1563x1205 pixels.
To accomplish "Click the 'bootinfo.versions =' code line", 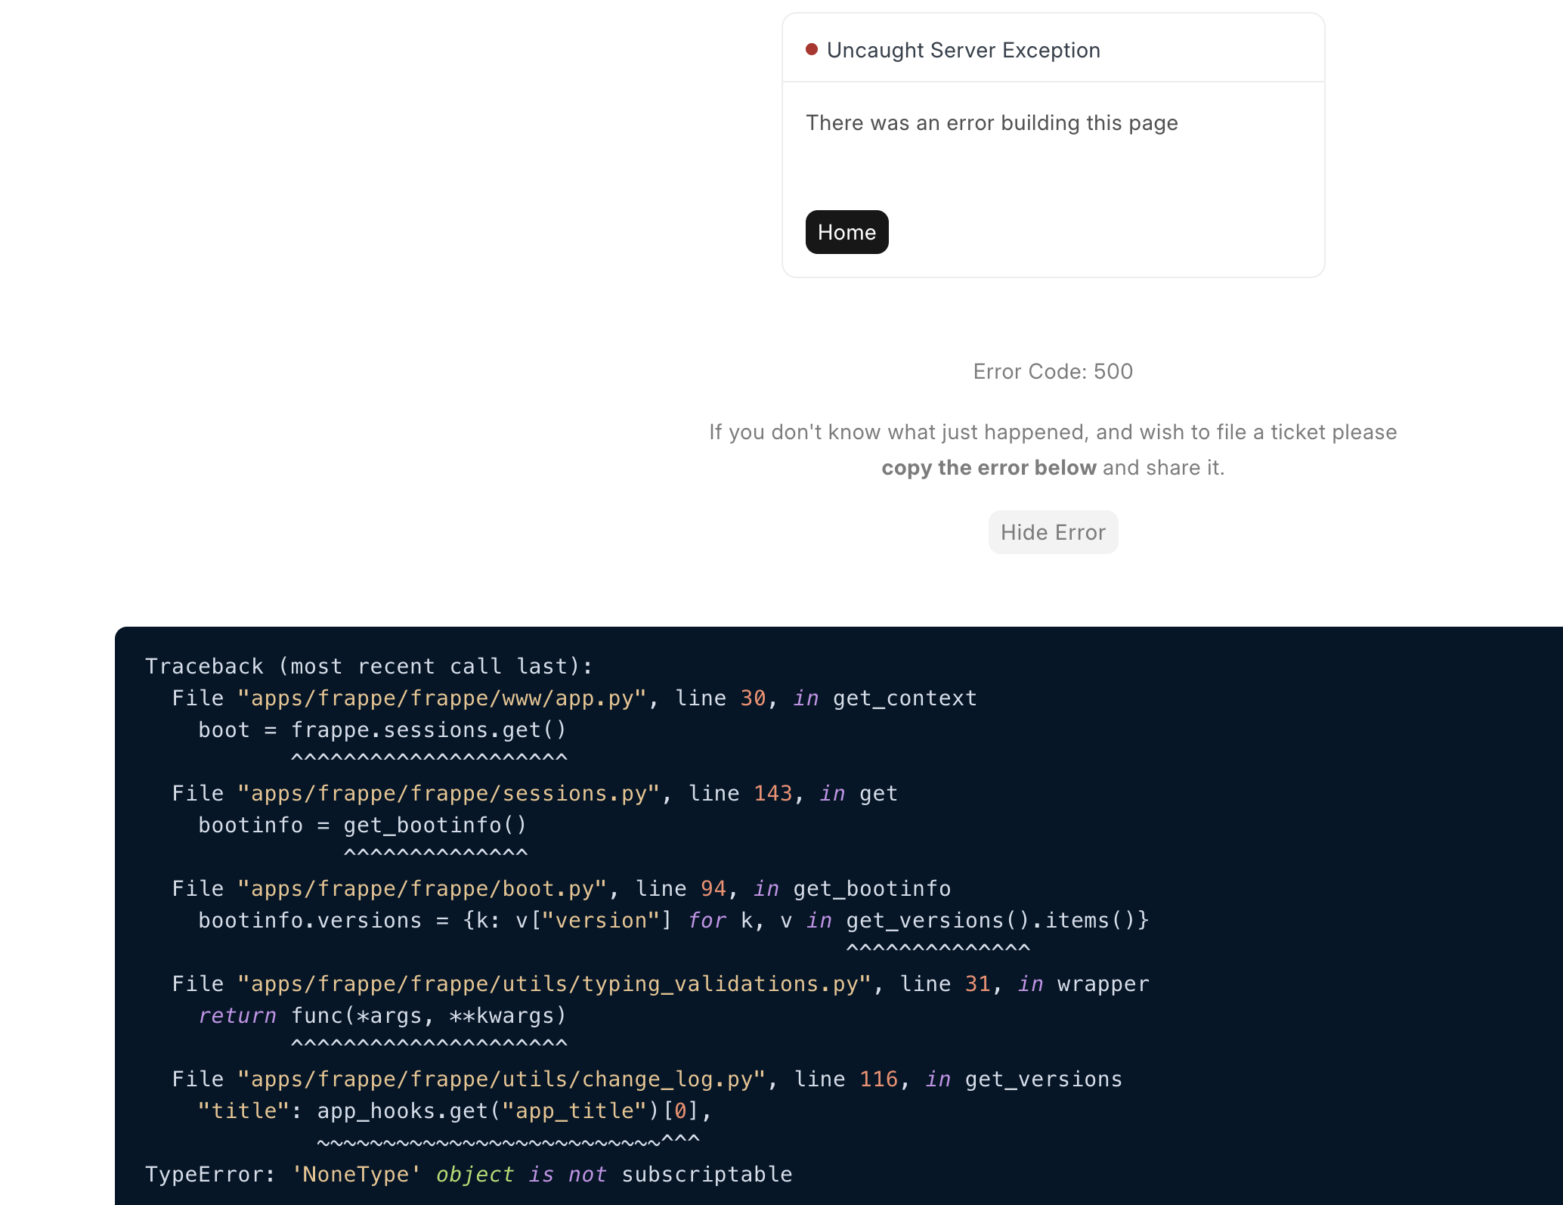I will 673,920.
